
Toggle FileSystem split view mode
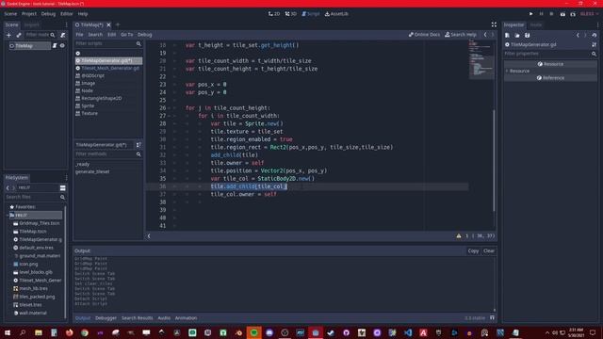pos(63,188)
